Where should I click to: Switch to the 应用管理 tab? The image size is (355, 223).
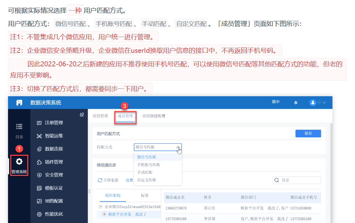100,116
